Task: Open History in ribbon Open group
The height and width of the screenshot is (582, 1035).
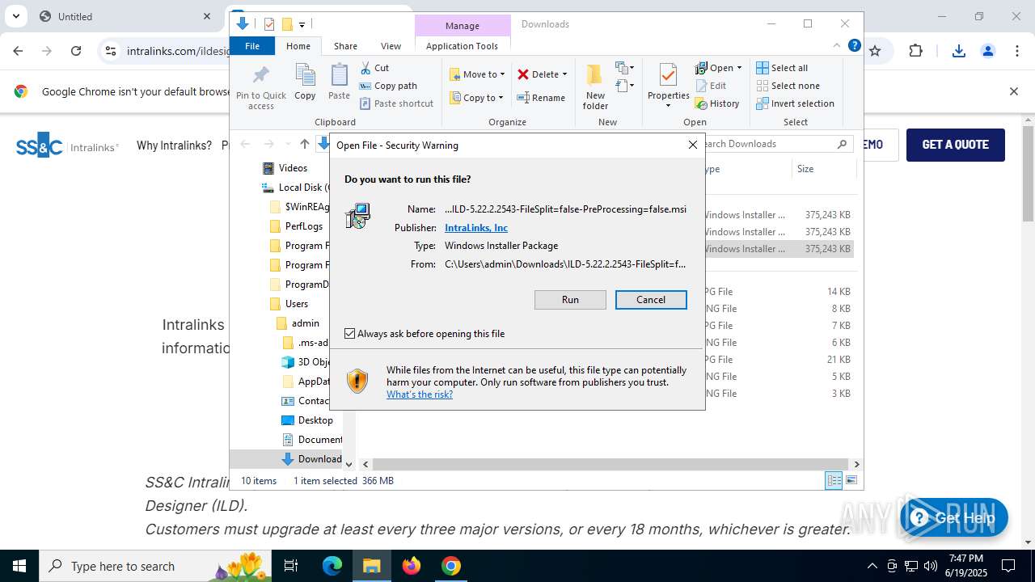Action: tap(717, 103)
